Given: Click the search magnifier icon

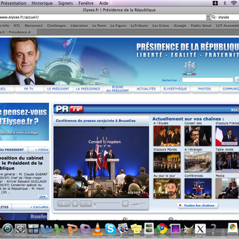Looking at the screenshot, I should [x=213, y=17].
